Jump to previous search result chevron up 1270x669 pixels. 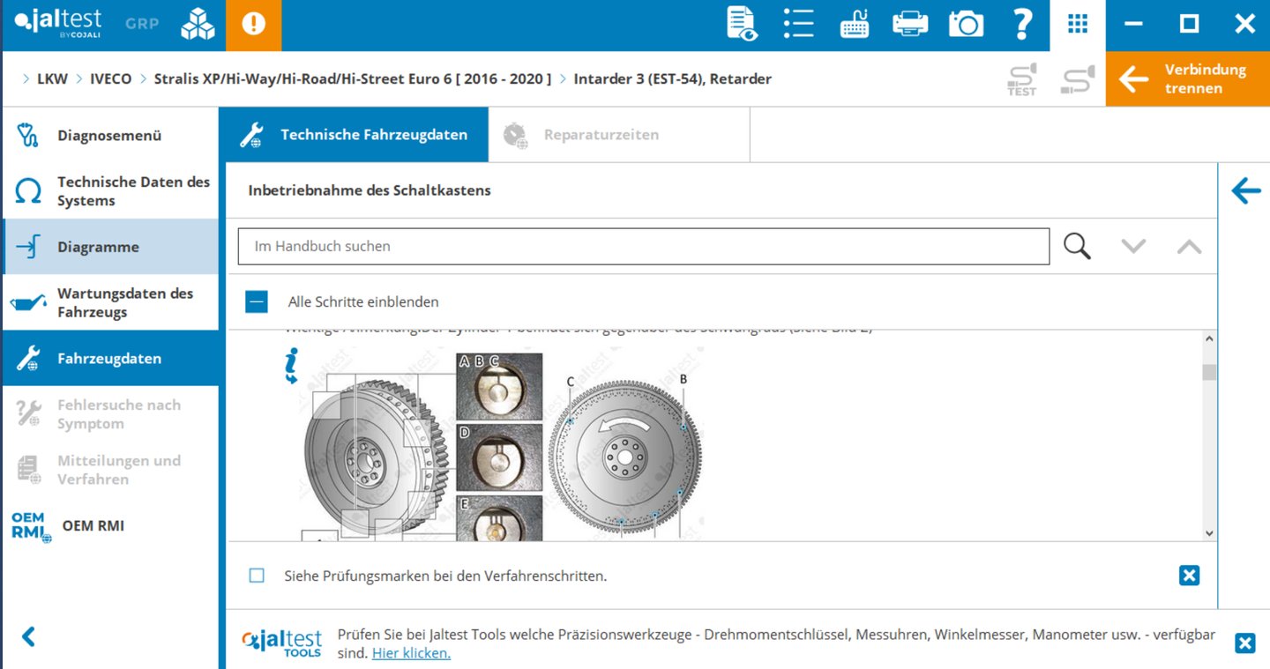[x=1189, y=247]
